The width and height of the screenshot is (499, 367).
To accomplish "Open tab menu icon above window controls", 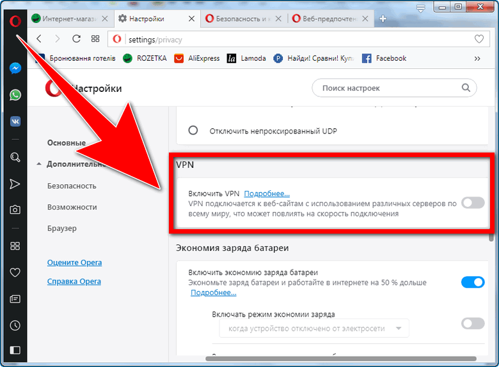I will (421, 8).
